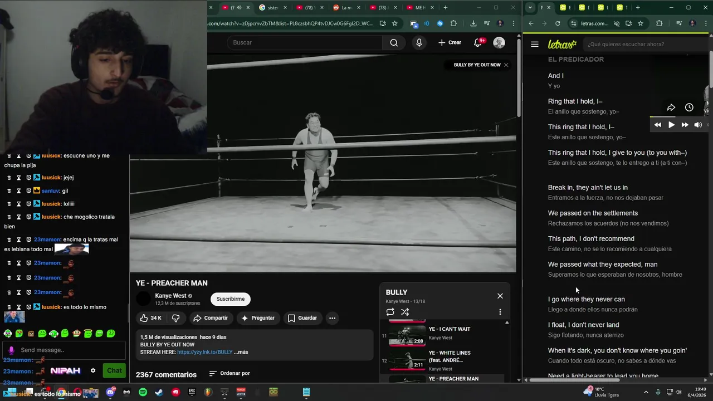
Task: Skip to previous track in letras player
Action: pyautogui.click(x=658, y=125)
